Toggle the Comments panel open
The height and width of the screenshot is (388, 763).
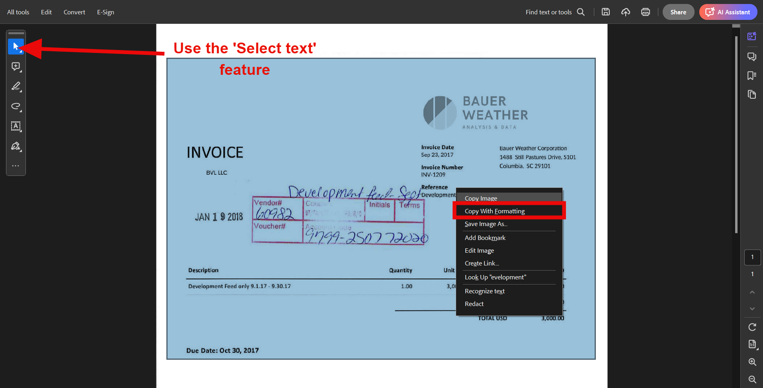tap(752, 57)
